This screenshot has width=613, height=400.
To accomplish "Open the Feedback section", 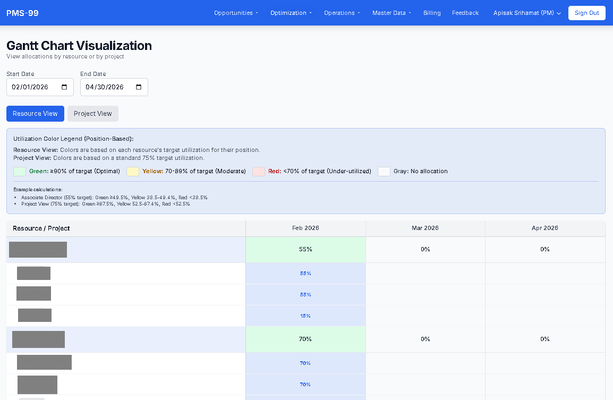I will (x=465, y=12).
